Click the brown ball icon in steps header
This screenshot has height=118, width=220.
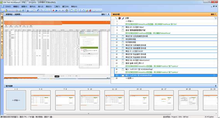[119, 18]
